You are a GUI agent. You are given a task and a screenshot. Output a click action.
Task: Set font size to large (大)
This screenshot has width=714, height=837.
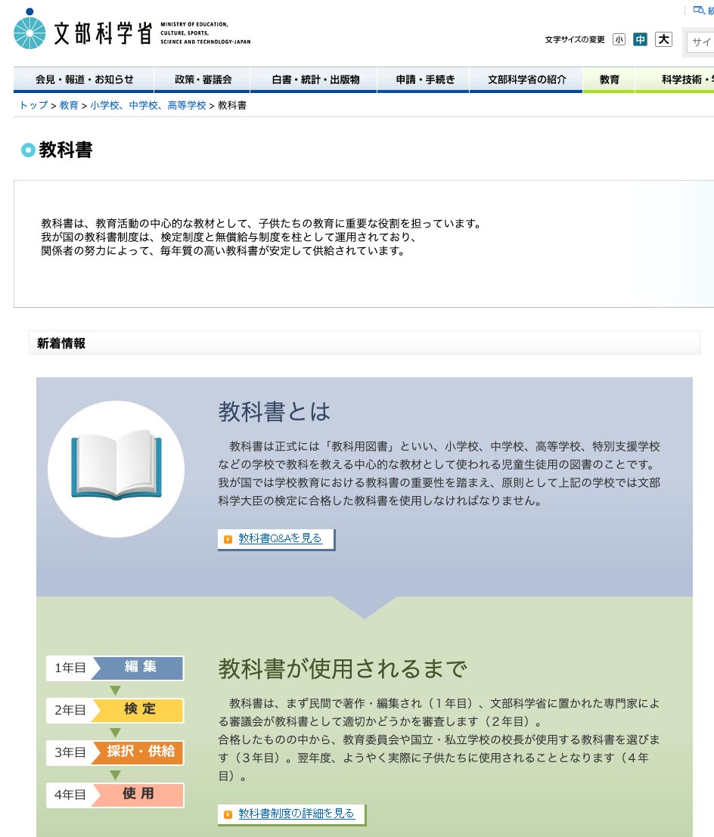[663, 39]
